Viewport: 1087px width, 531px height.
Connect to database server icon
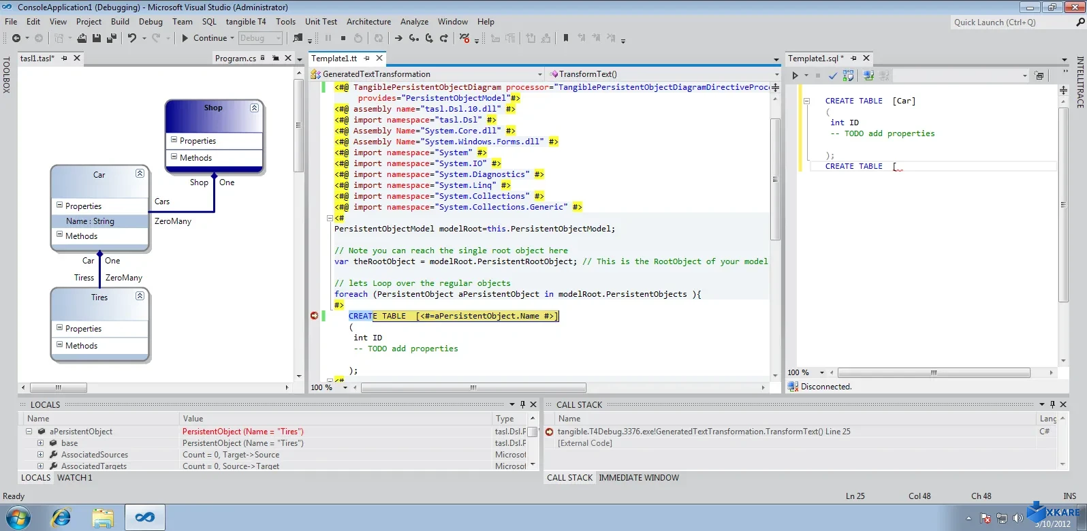point(868,76)
